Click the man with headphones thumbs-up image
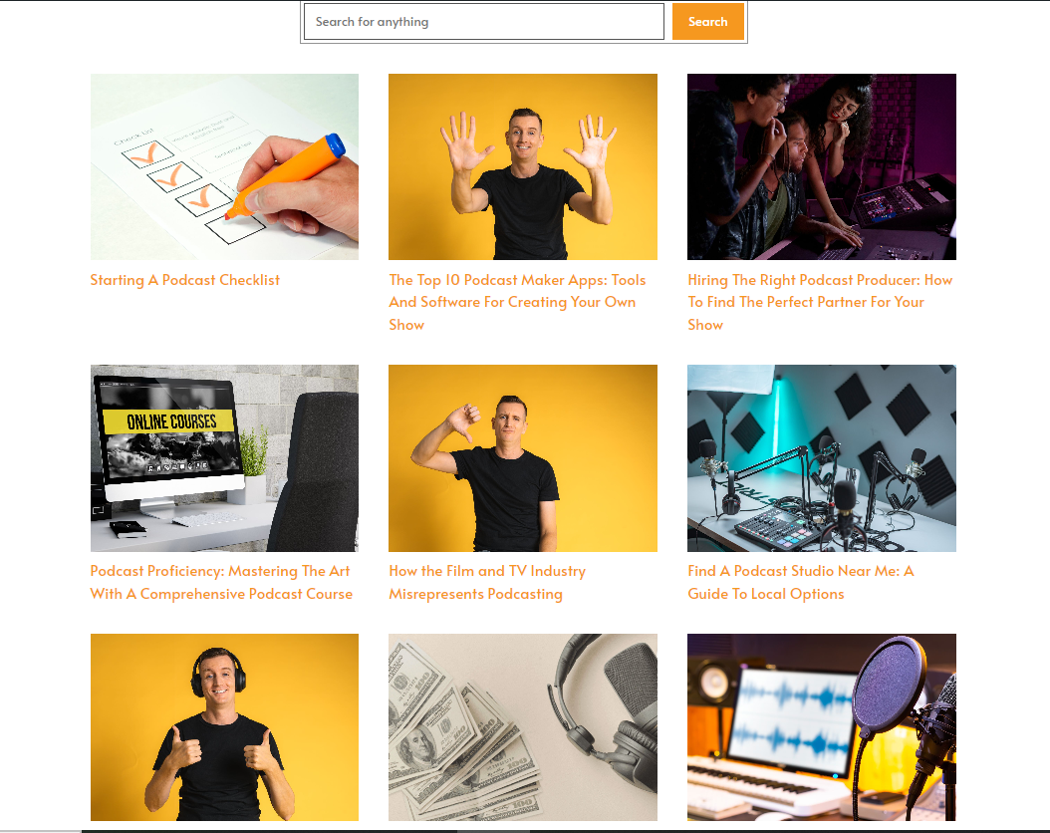The width and height of the screenshot is (1050, 833). 224,727
